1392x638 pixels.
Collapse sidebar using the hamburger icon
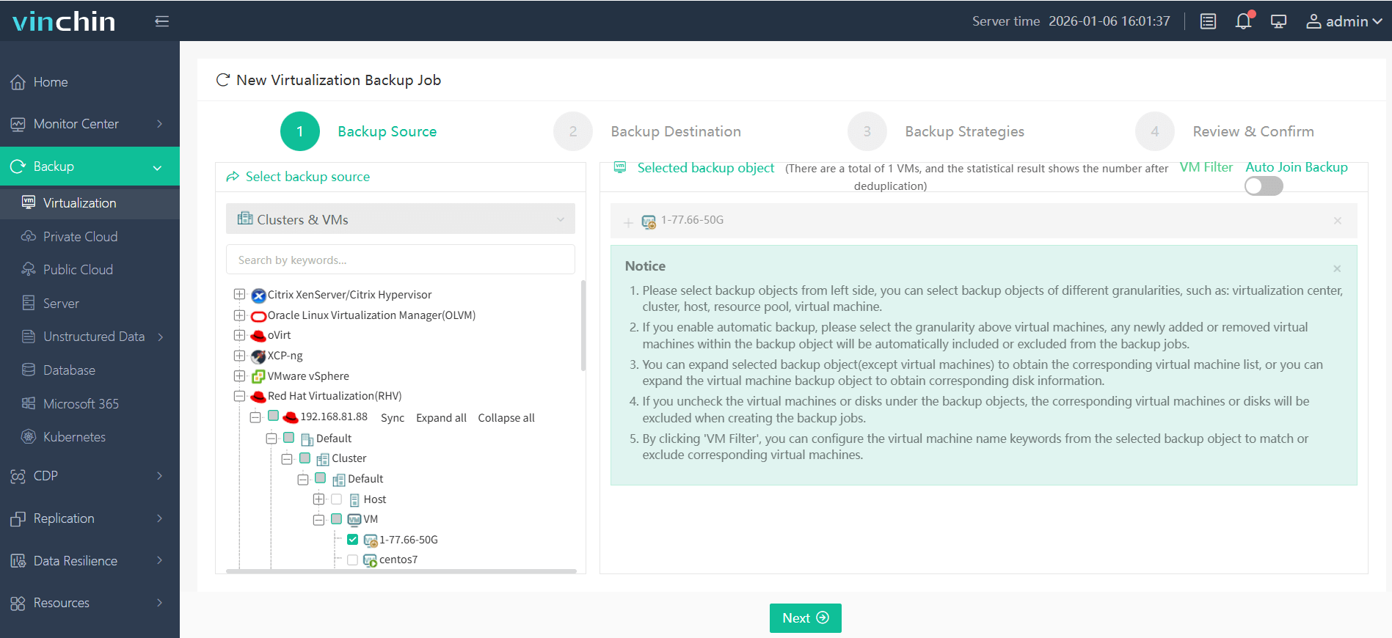[x=162, y=21]
